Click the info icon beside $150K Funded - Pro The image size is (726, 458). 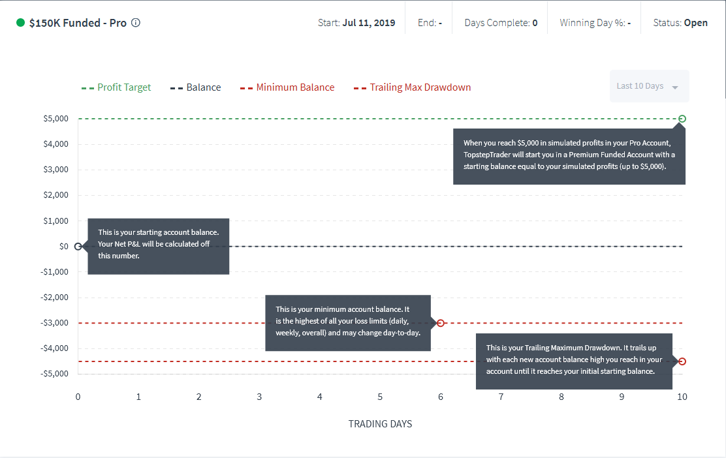(x=136, y=23)
